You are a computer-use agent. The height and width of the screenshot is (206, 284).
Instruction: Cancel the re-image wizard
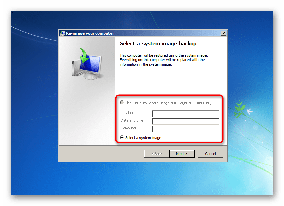(210, 154)
